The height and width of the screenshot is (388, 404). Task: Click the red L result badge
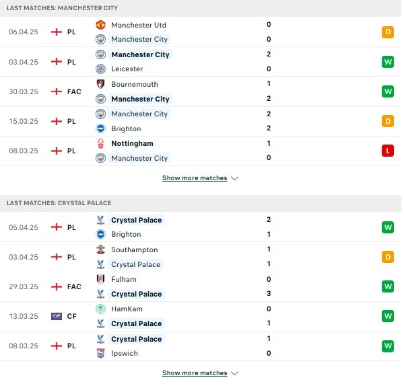(388, 151)
